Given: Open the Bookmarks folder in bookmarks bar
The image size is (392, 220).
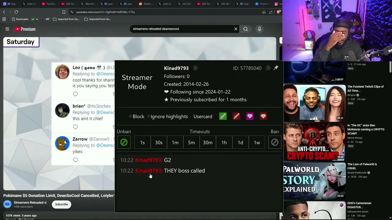Looking at the screenshot, I should click(20, 19).
